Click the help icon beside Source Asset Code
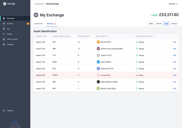 [x=70, y=36]
